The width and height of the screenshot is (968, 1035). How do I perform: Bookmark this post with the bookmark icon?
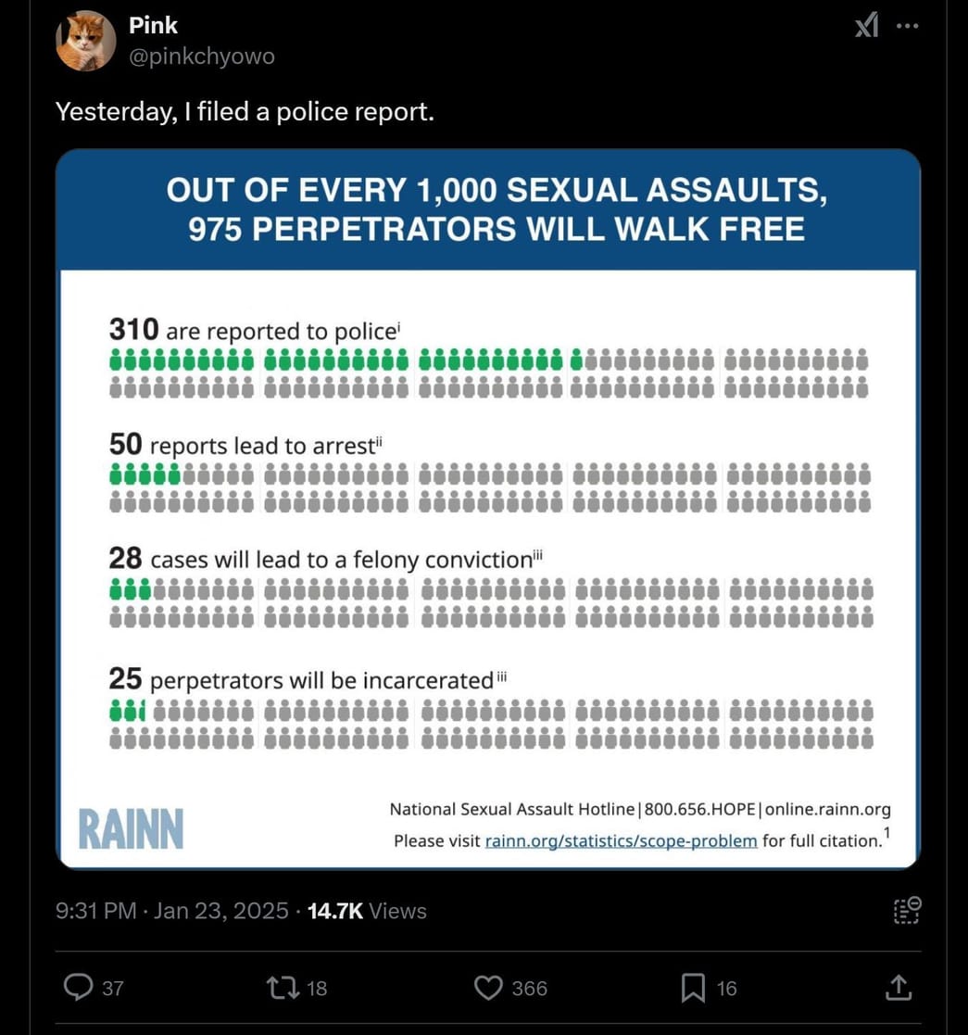tap(693, 988)
